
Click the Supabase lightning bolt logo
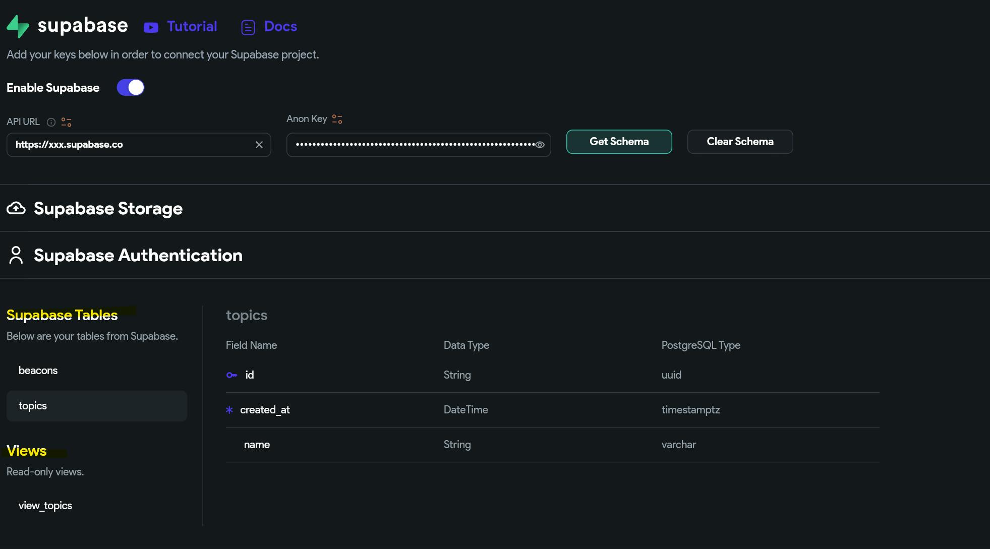18,26
